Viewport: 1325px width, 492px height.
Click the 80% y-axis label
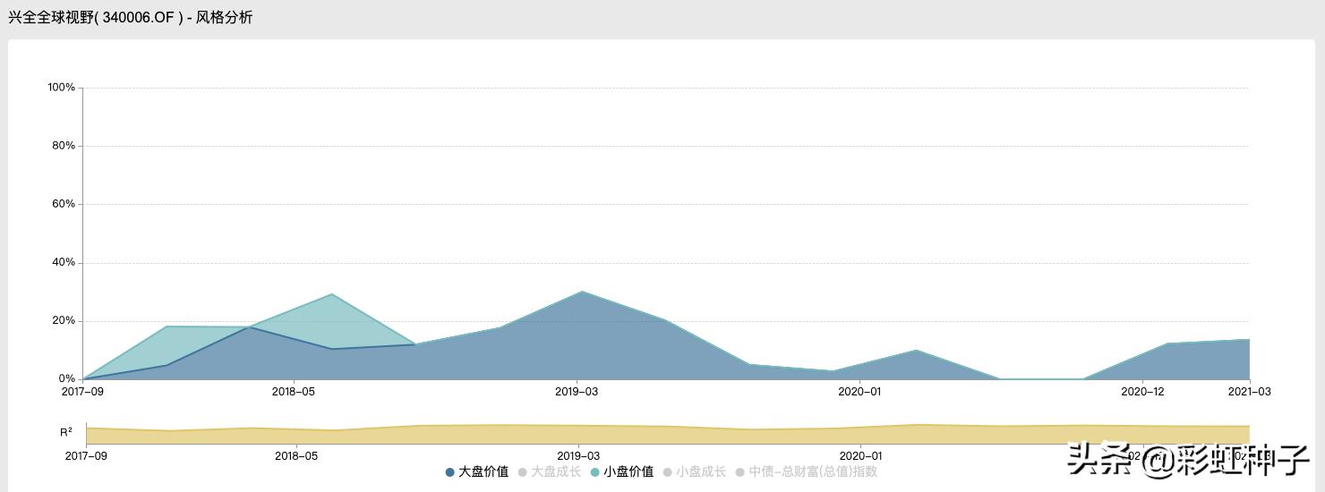(64, 146)
